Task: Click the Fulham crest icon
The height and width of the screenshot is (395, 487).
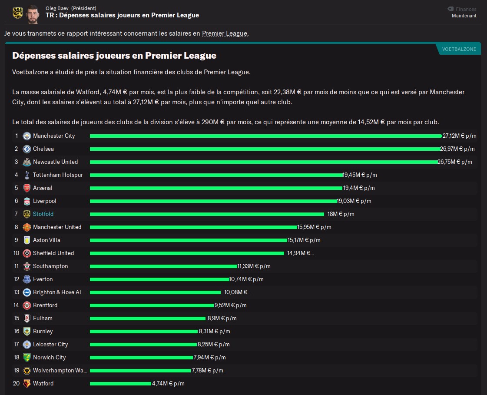Action: (27, 319)
